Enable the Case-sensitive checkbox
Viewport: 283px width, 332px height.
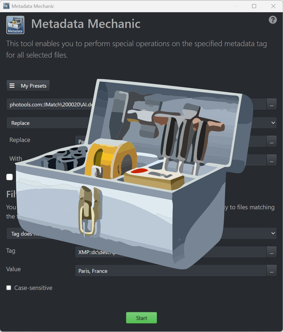(8, 288)
